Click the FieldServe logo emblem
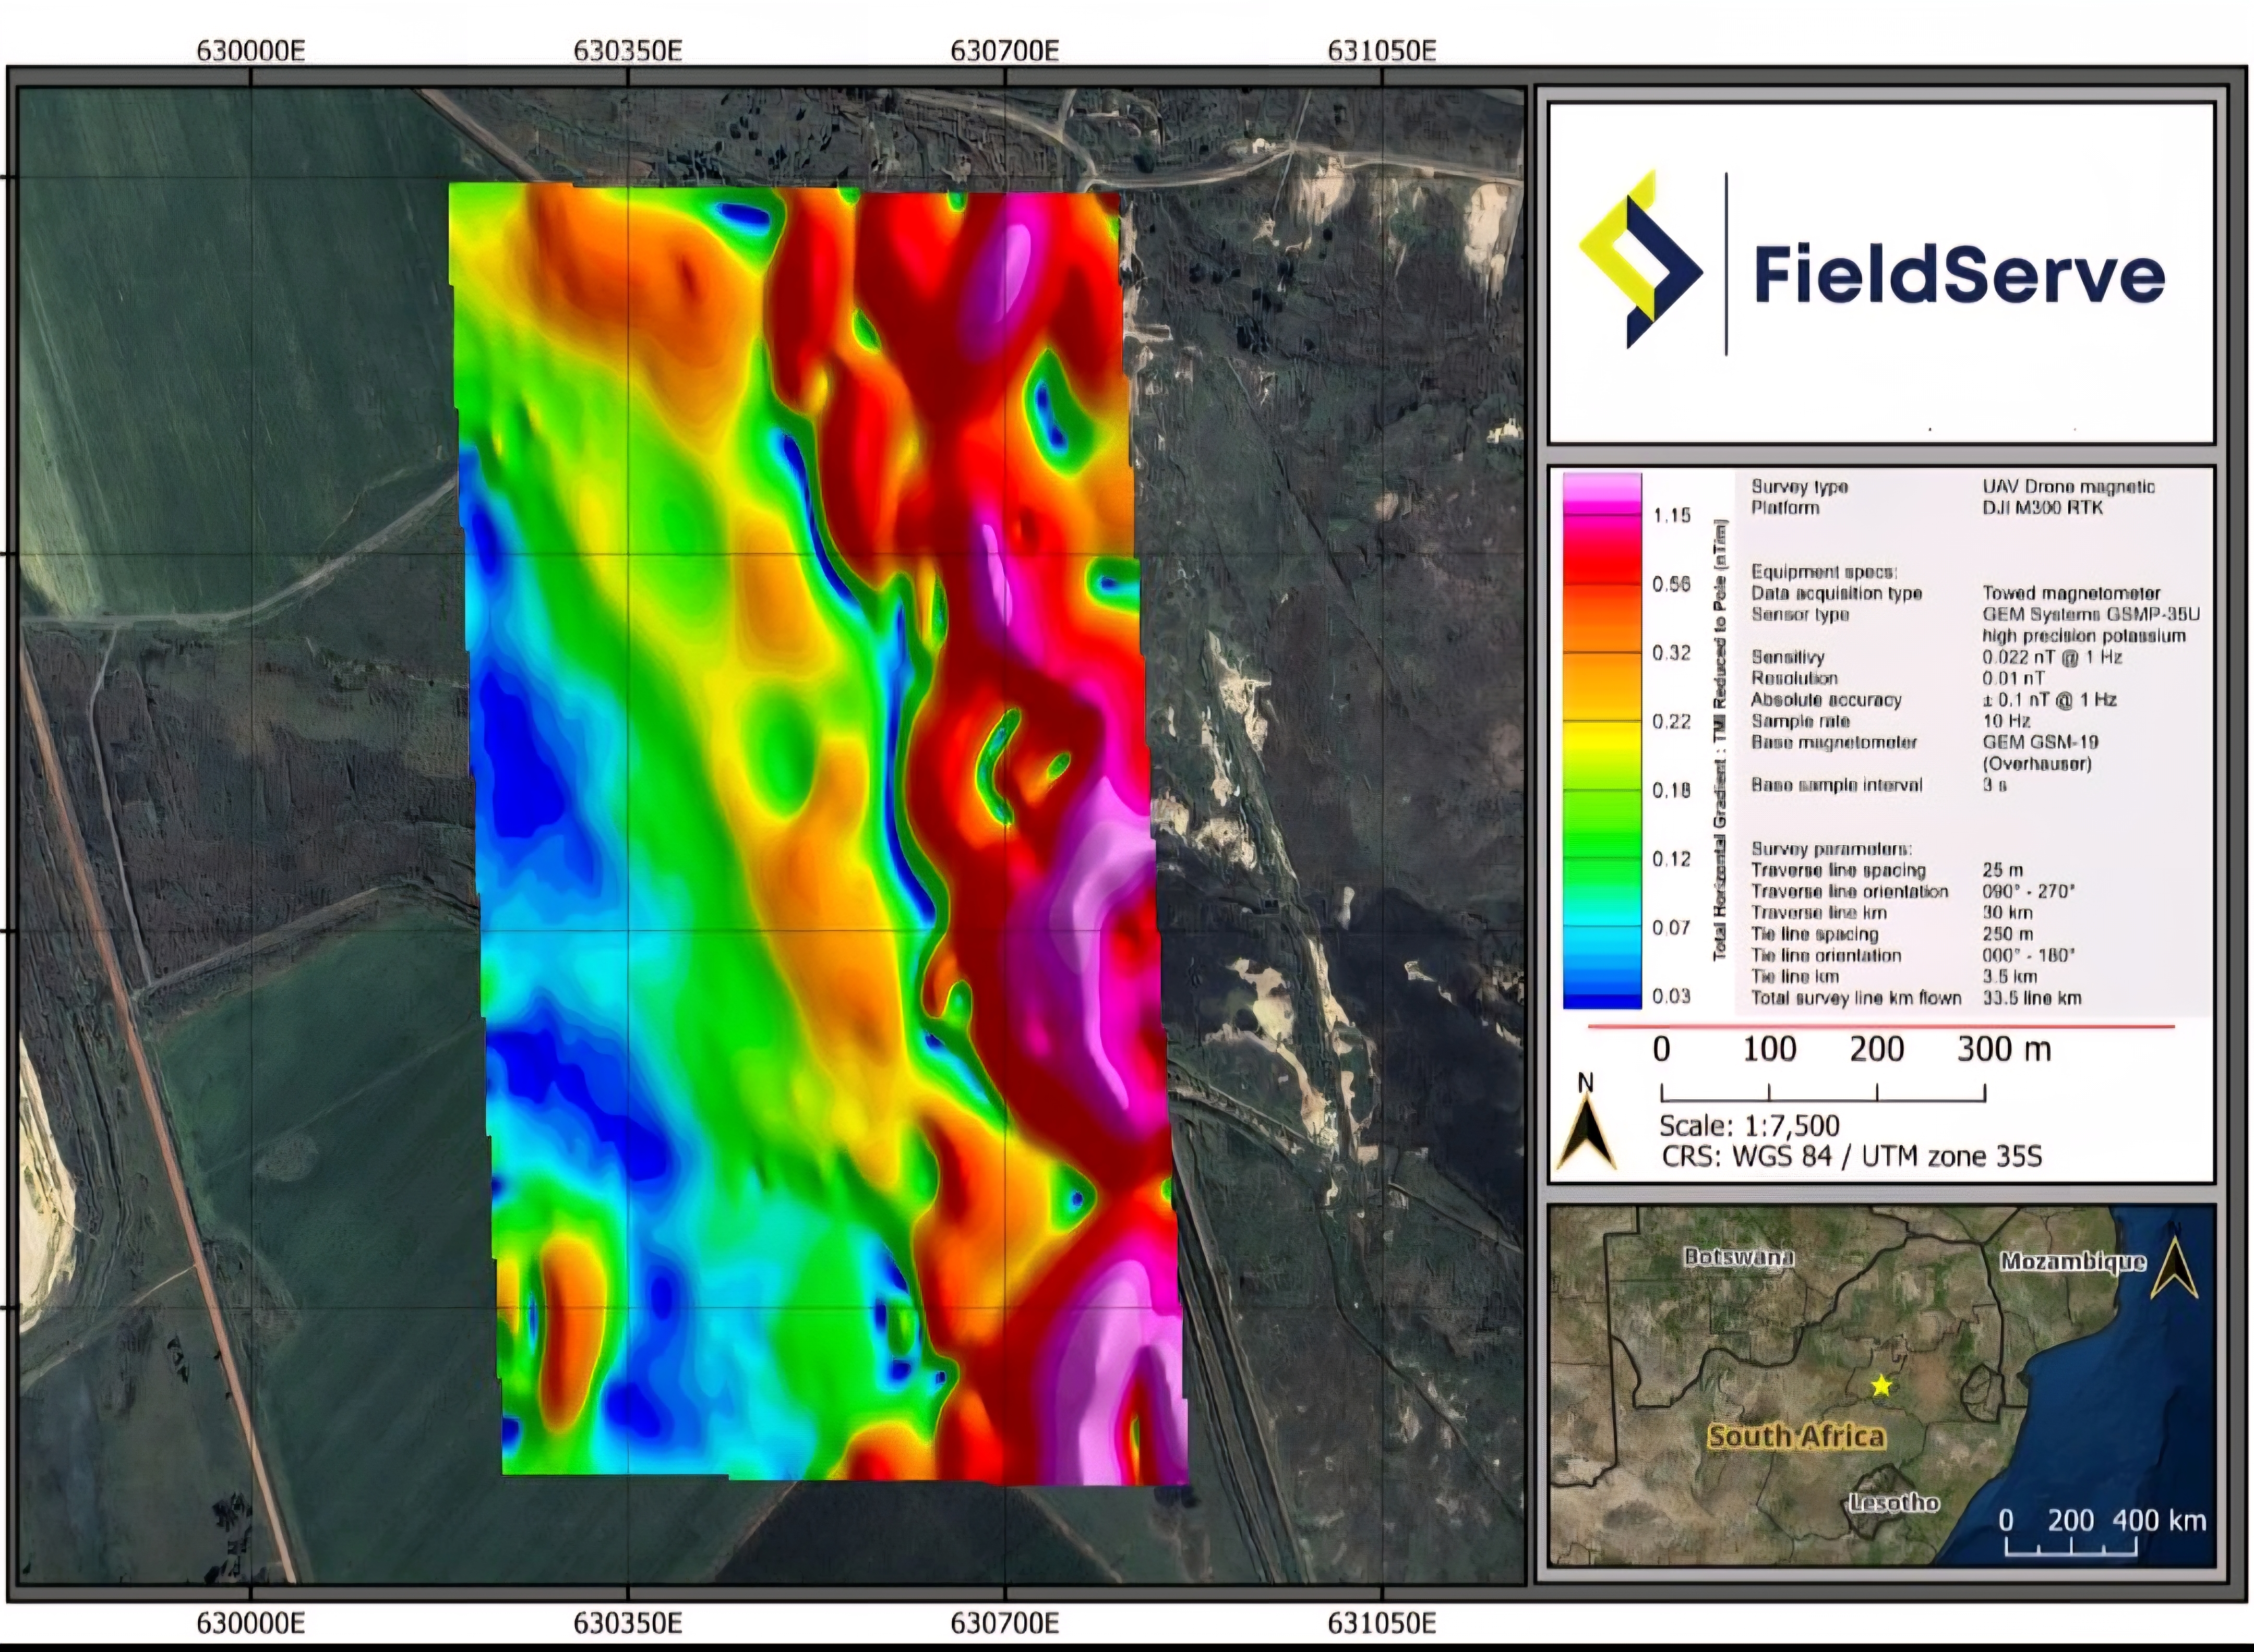The image size is (2254, 1652). 1641,260
